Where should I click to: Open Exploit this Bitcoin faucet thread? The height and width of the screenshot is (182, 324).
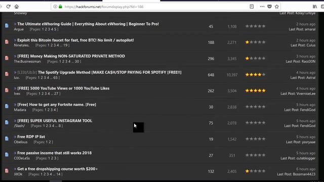[x=75, y=40]
